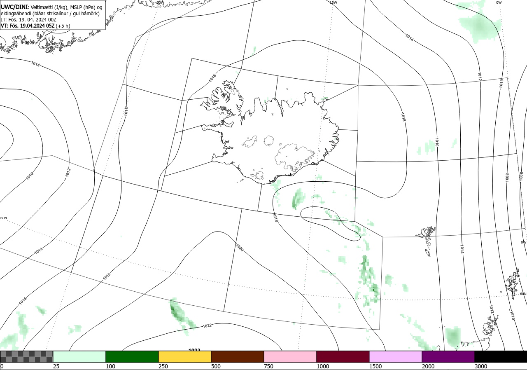Screen dimensions: 527x370
Task: Pick the dark red 1000–1500 legend swatch
Action: pyautogui.click(x=343, y=357)
